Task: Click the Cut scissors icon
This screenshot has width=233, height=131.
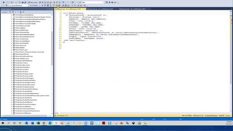Action: pyautogui.click(x=54, y=3)
